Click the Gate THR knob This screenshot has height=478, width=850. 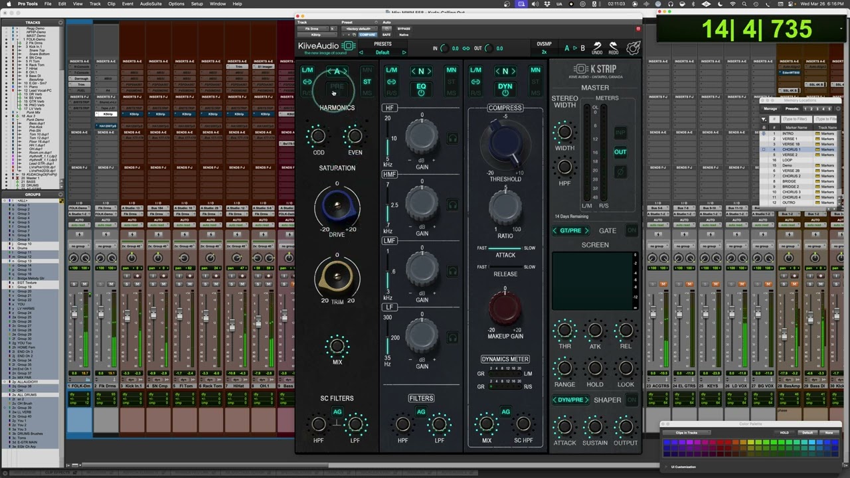pos(564,330)
